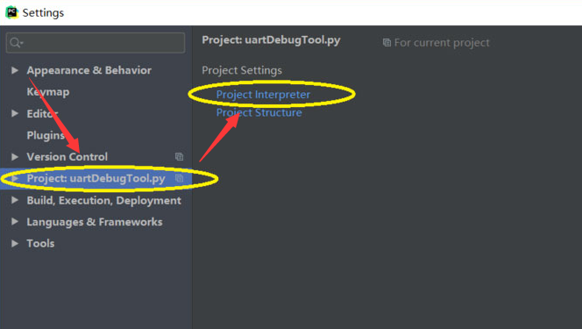The image size is (582, 329).
Task: Select Build, Execution, Deployment category
Action: 104,201
